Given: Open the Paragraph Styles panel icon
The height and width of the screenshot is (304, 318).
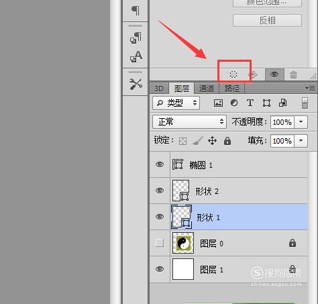Looking at the screenshot, I should tap(136, 38).
